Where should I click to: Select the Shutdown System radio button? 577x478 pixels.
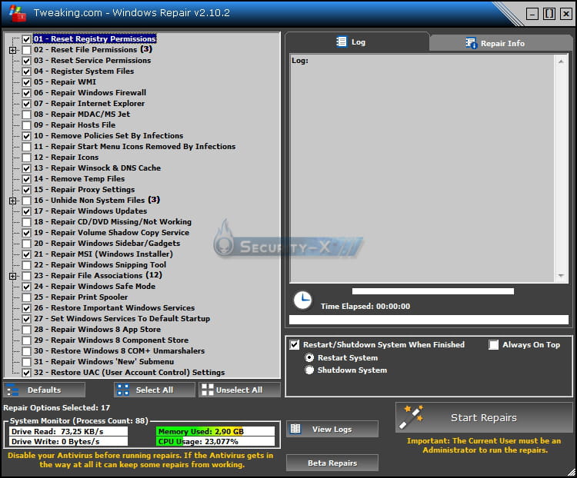309,370
